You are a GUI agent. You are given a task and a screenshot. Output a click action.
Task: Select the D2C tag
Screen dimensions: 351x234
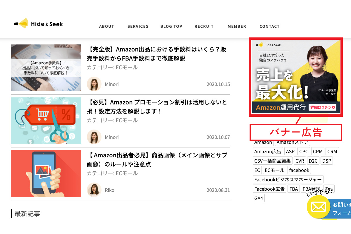point(313,161)
